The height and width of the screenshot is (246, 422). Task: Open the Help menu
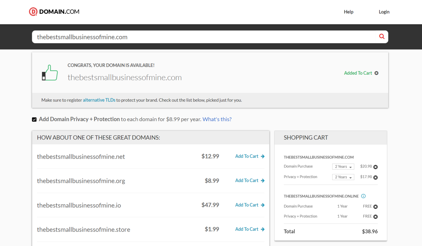coord(348,12)
